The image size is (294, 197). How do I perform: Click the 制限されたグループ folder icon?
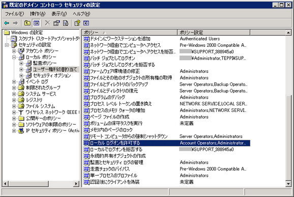coord(21,88)
